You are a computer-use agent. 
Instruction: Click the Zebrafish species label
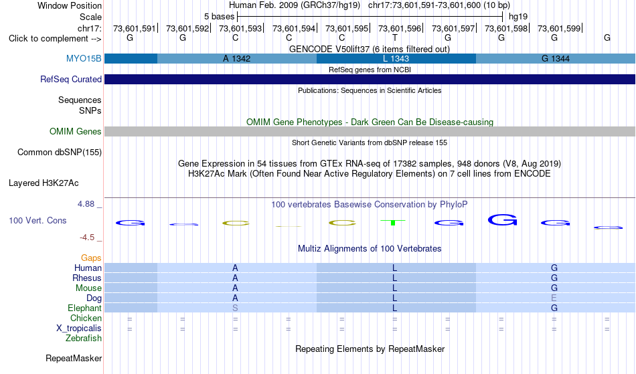[84, 338]
